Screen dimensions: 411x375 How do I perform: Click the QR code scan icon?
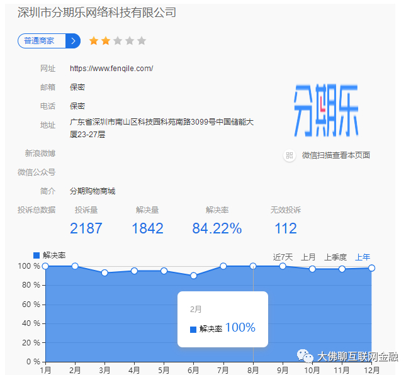290,155
